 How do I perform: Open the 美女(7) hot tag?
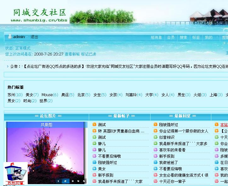pos(32,95)
